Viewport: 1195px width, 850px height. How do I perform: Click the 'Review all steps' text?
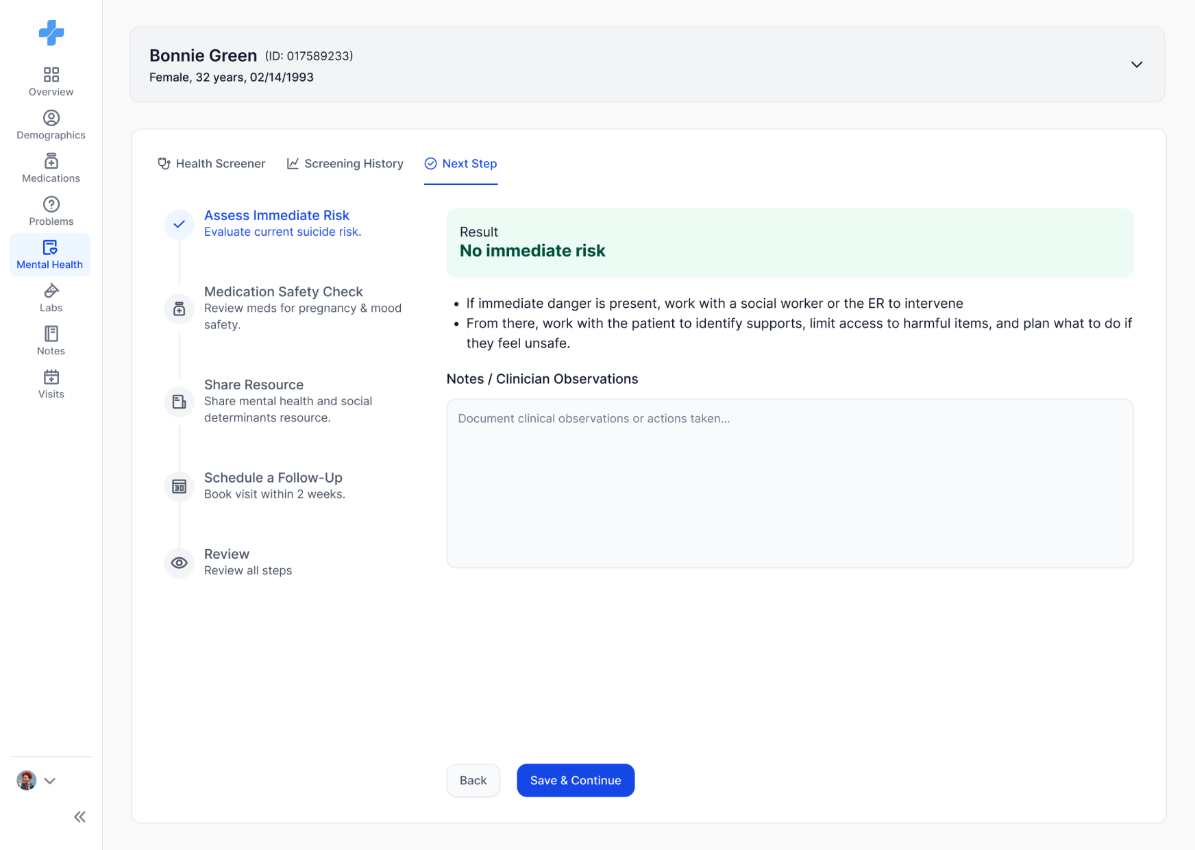point(248,570)
